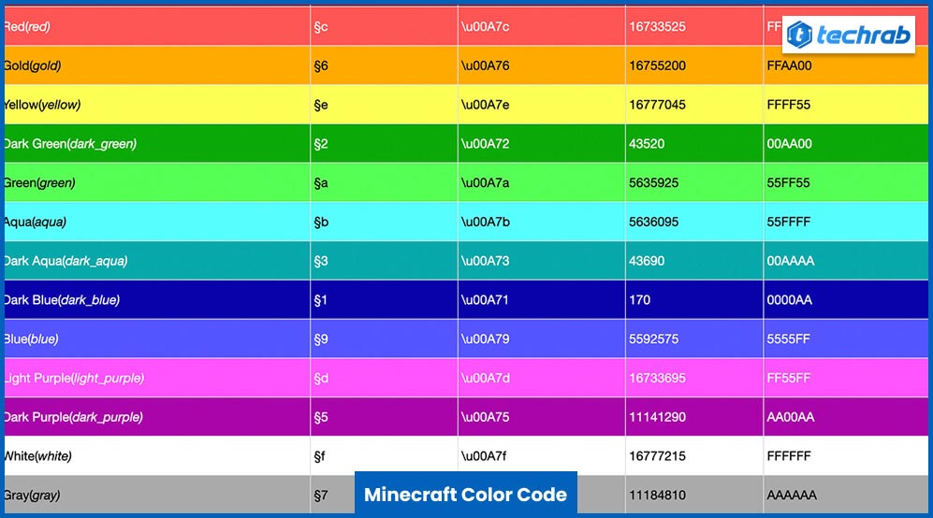Viewport: 933px width, 518px height.
Task: Select the Aqua(aqua) name cell
Action: point(157,222)
